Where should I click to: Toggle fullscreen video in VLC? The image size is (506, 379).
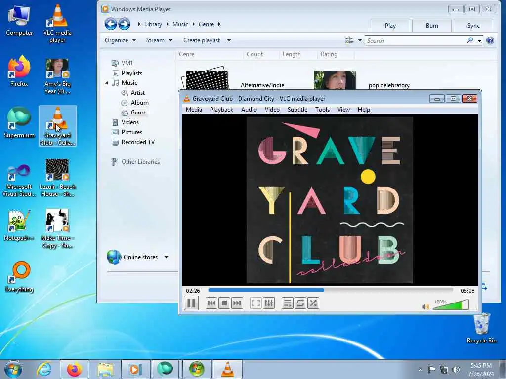256,303
